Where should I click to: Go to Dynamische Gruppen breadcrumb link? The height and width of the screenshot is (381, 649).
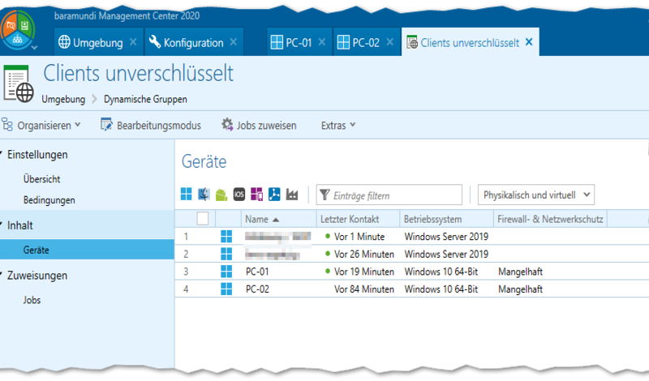[145, 99]
